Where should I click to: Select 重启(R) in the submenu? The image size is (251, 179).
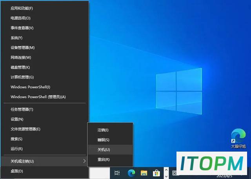pyautogui.click(x=110, y=159)
